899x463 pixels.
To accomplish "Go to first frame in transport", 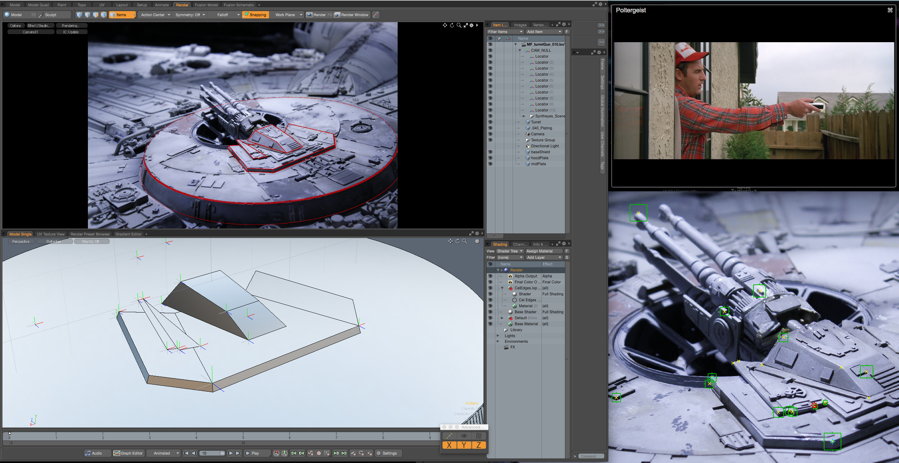I will 186,453.
